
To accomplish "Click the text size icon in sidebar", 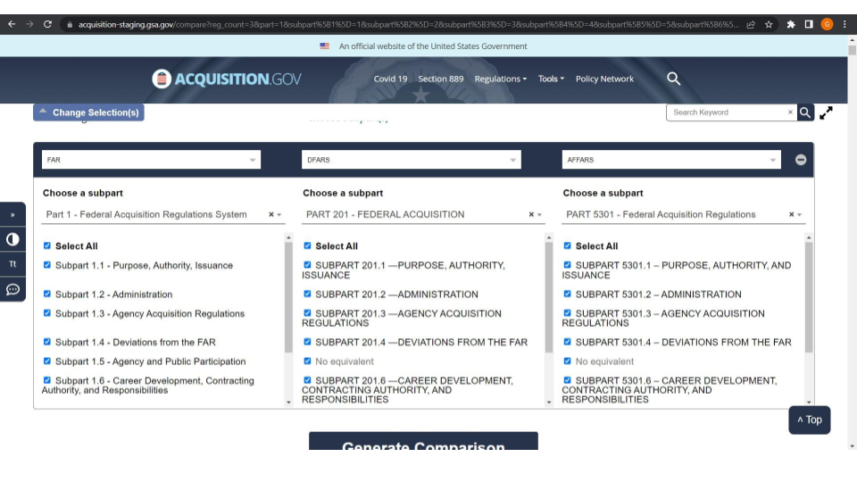I will (x=12, y=264).
